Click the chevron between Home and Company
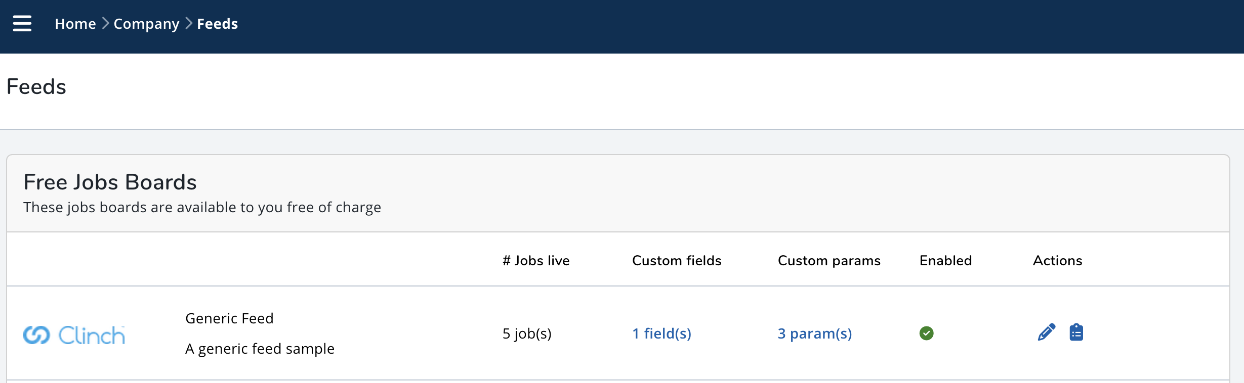Viewport: 1244px width, 383px height. [x=105, y=23]
